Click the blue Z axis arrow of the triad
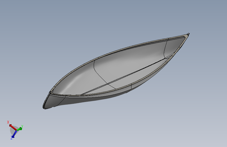 [14, 134]
